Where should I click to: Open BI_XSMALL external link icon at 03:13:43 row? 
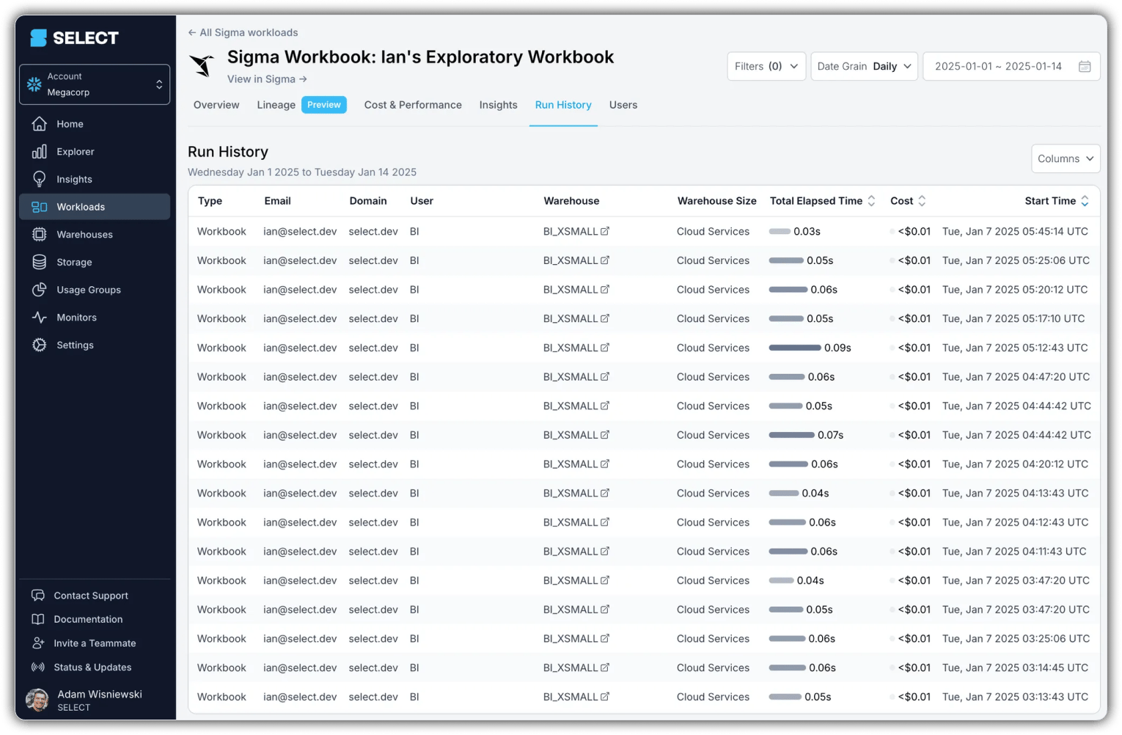pyautogui.click(x=605, y=697)
